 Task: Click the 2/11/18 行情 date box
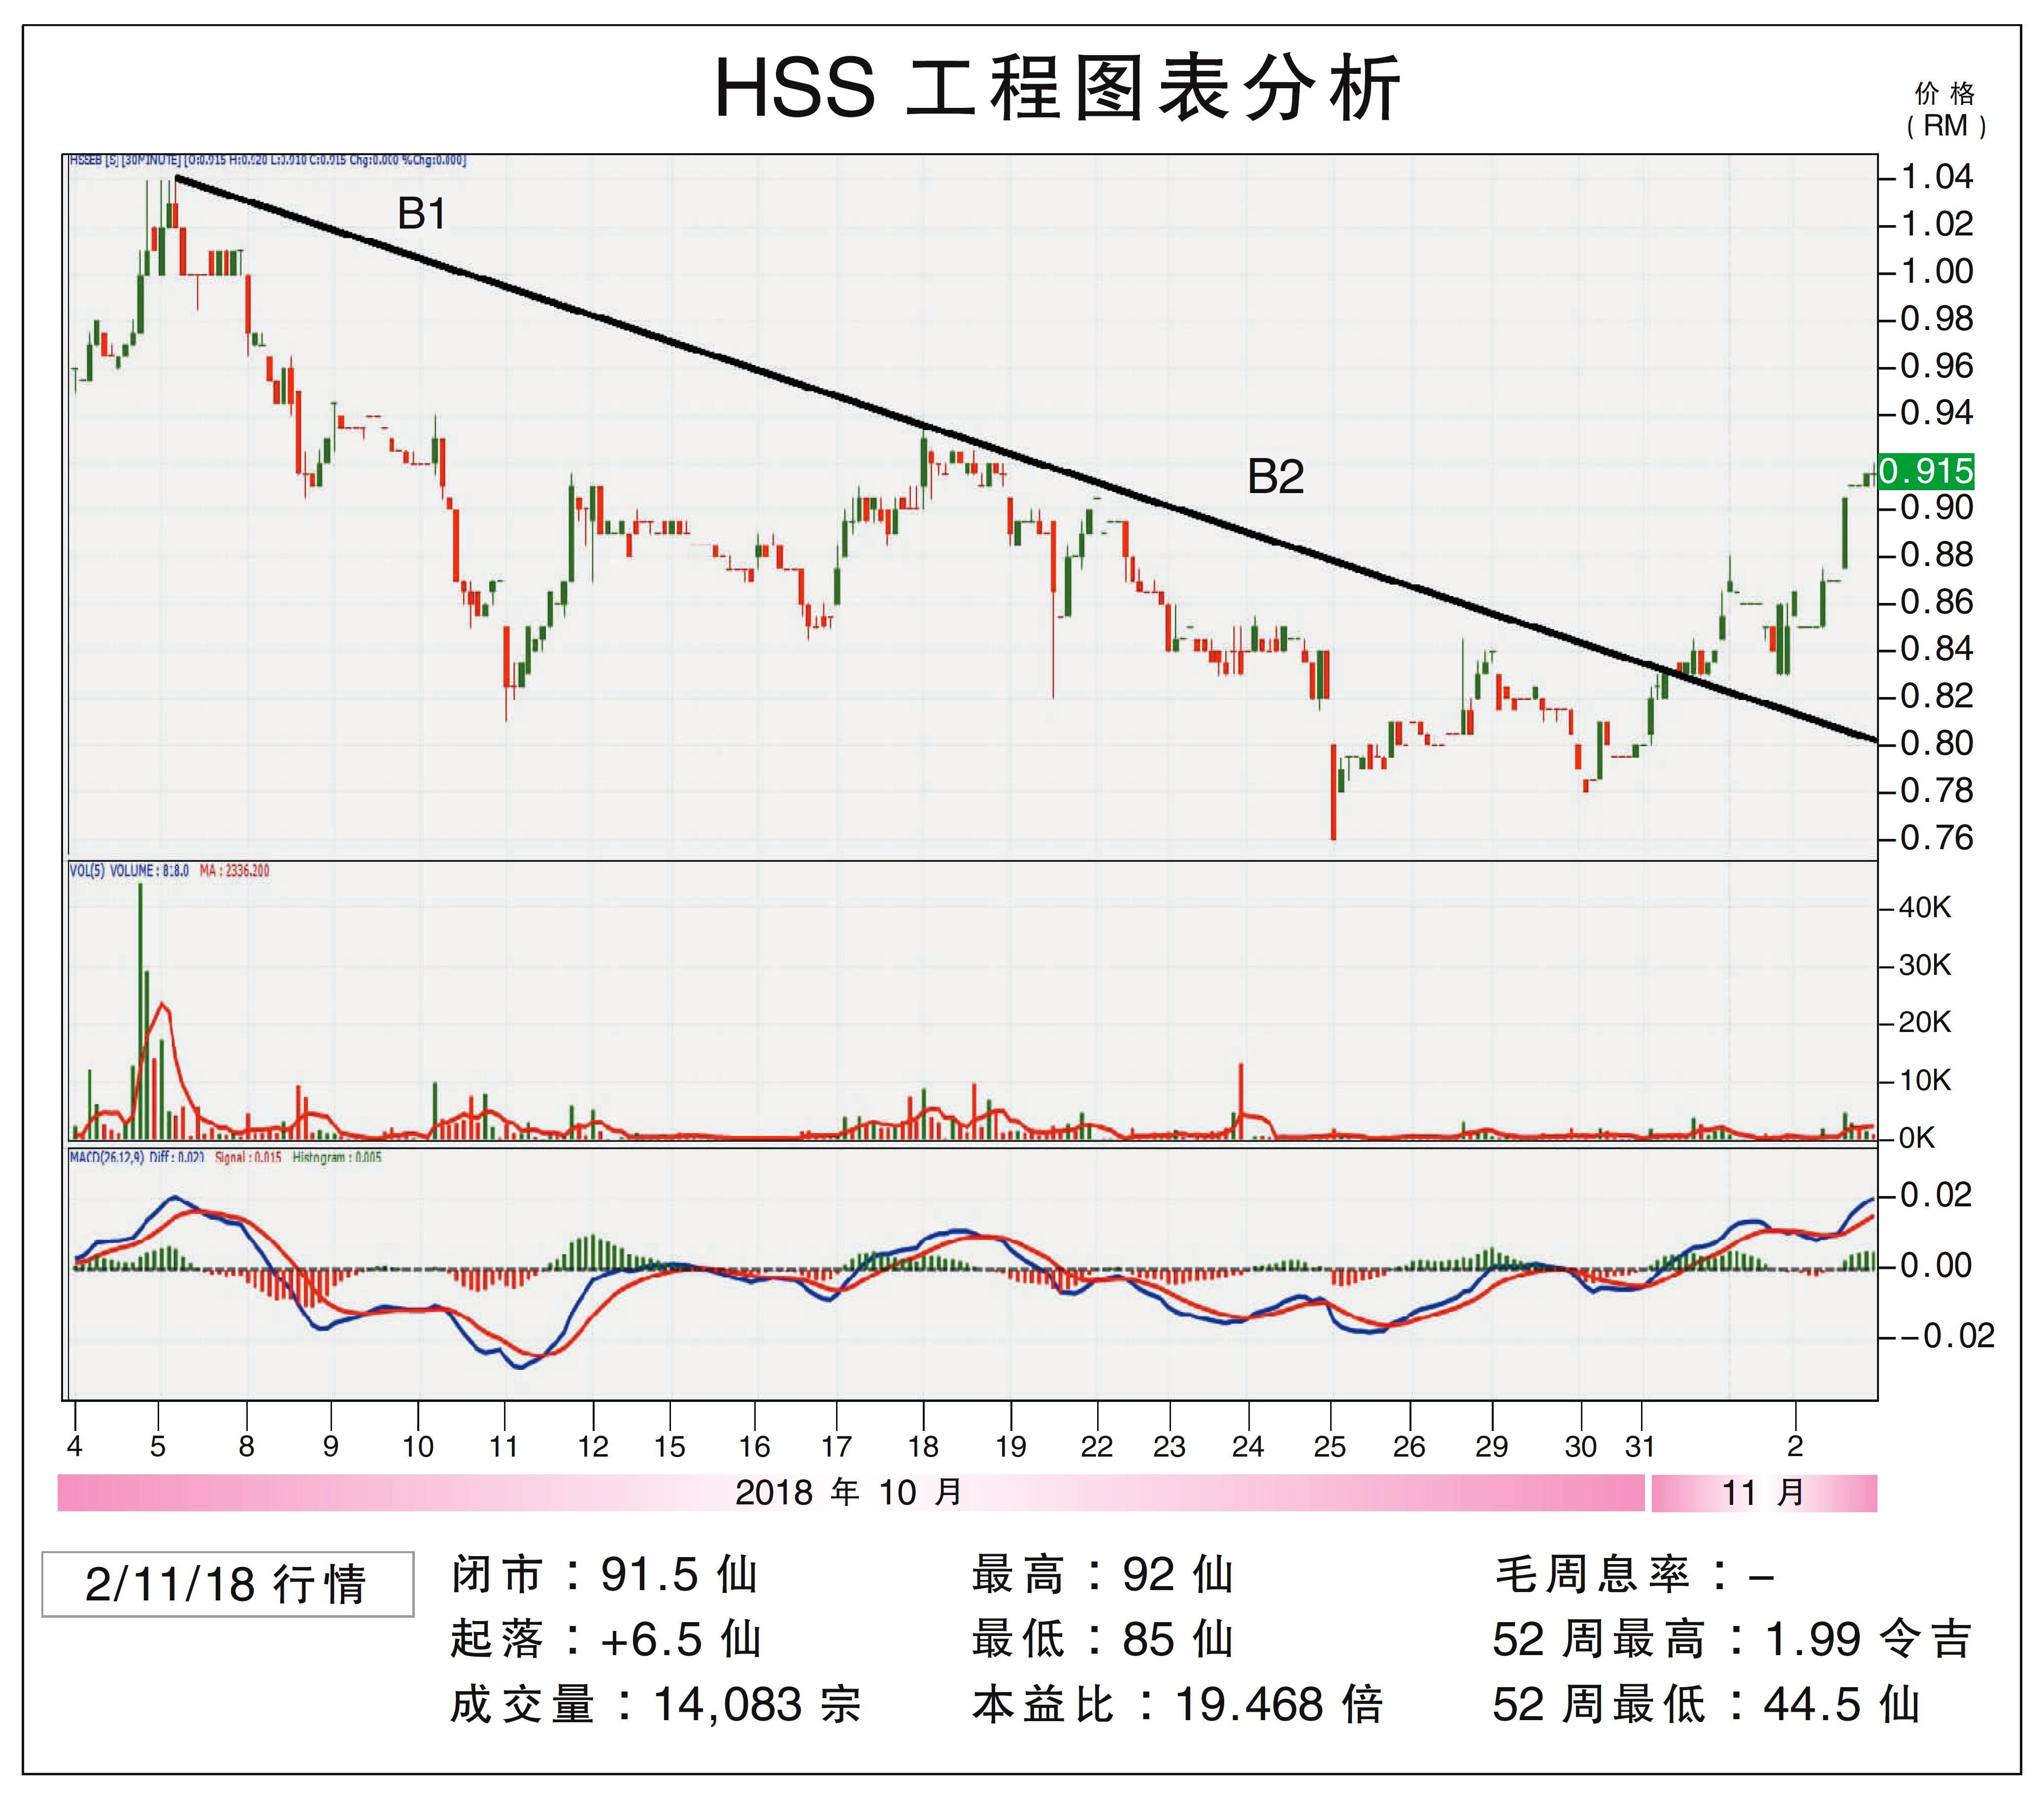pyautogui.click(x=228, y=1583)
